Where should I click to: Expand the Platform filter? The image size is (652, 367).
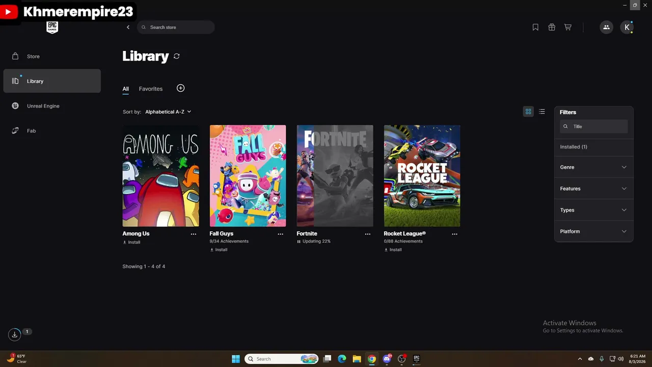[x=593, y=231]
